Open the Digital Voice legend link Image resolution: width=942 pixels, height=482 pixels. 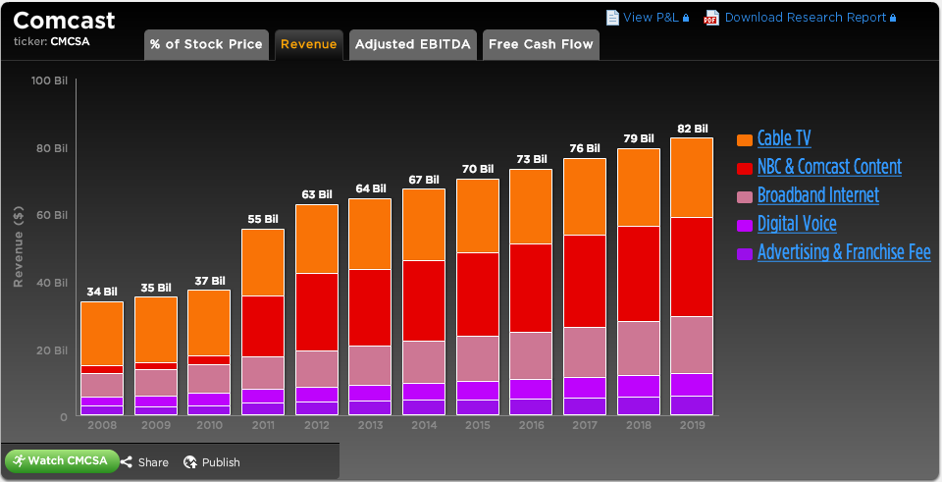(x=797, y=224)
